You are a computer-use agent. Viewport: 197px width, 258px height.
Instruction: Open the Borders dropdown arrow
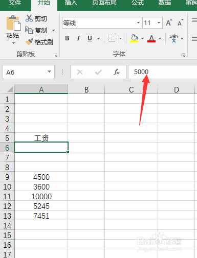coord(120,38)
